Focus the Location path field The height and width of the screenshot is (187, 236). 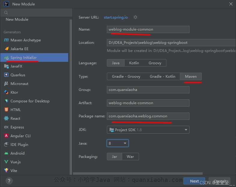coord(171,43)
